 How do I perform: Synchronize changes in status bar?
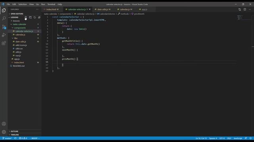[15, 138]
